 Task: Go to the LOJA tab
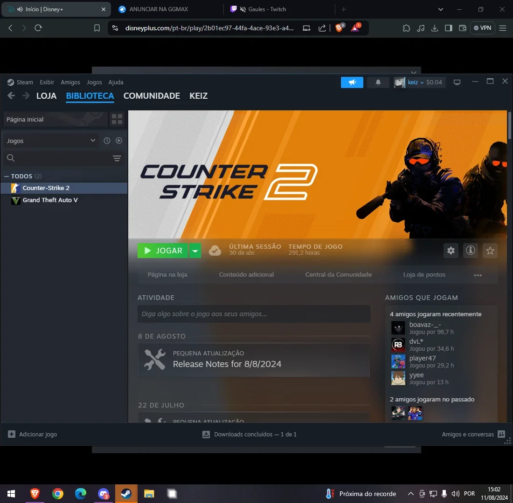(x=47, y=96)
